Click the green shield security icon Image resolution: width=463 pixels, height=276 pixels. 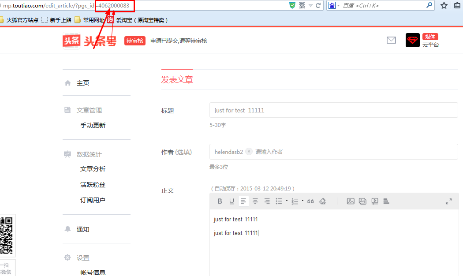pos(292,5)
